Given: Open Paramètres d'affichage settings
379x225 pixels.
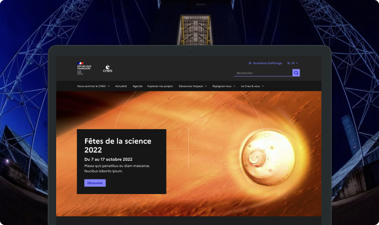Looking at the screenshot, I should click(x=265, y=63).
